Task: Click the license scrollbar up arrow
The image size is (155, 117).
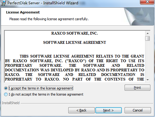Action: [x=148, y=33]
